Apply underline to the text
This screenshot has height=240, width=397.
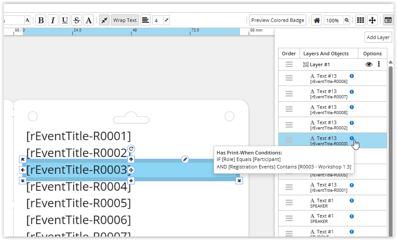click(x=65, y=20)
